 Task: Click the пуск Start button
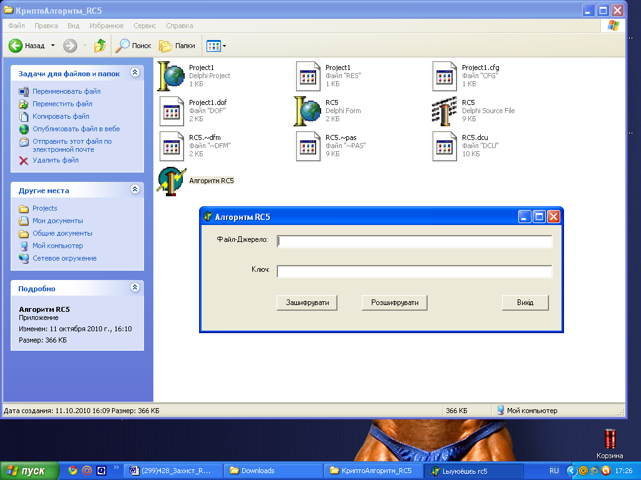pos(29,471)
